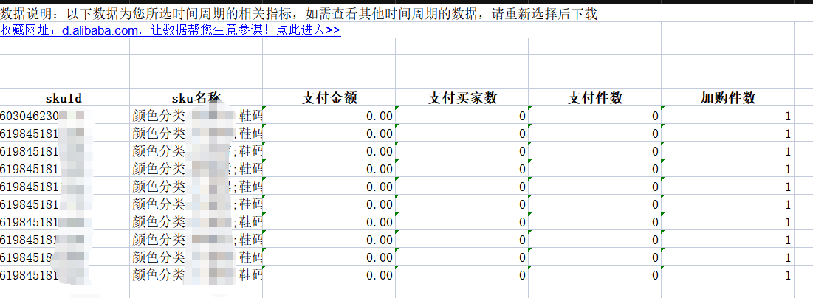Open the d.alibaba.com 收藏网址 hyperlink
Viewport: 813px width, 298px height.
[170, 30]
